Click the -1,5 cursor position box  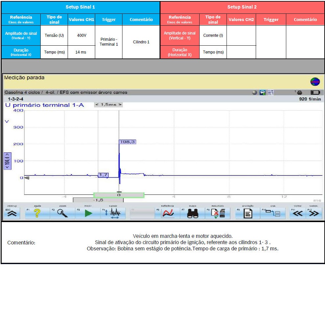pyautogui.click(x=98, y=200)
